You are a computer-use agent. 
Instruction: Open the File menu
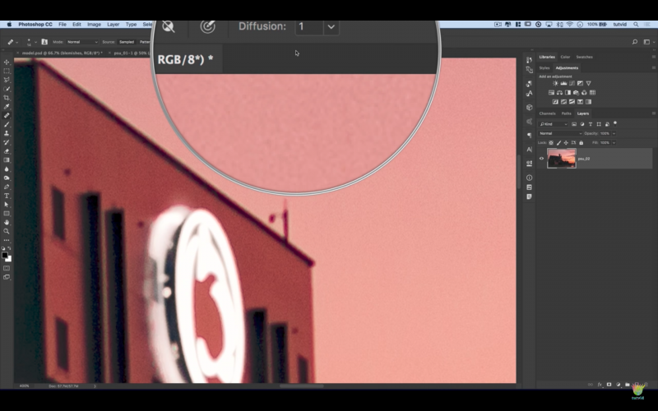coord(63,25)
